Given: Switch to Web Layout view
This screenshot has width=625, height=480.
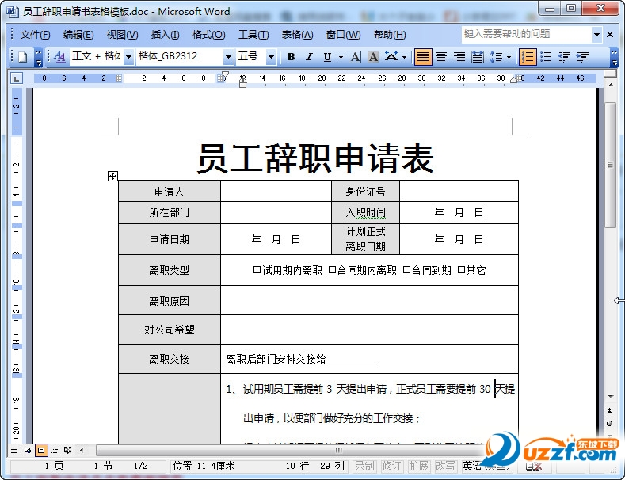Looking at the screenshot, I should point(28,450).
